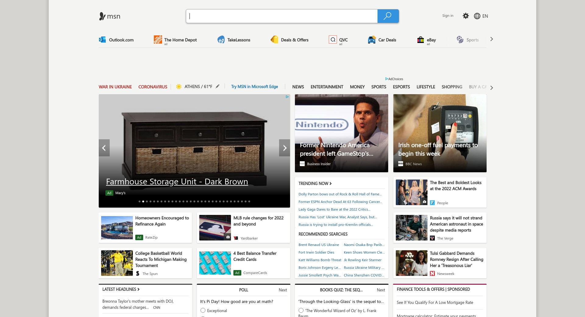Go to previous carousel slide
585x317 pixels.
(104, 148)
